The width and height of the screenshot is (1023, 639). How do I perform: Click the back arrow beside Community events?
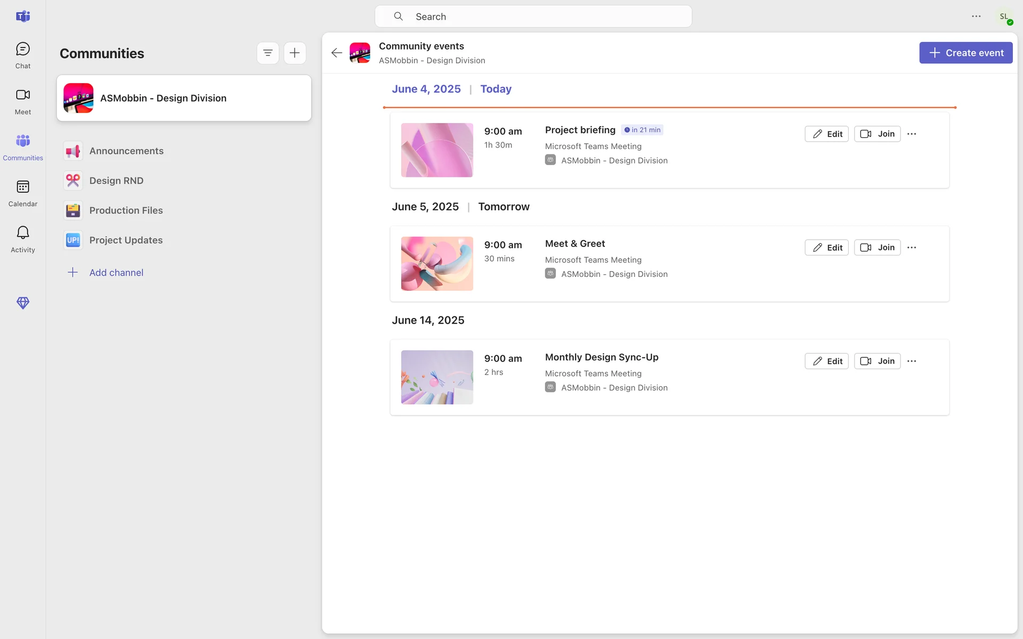[x=336, y=53]
